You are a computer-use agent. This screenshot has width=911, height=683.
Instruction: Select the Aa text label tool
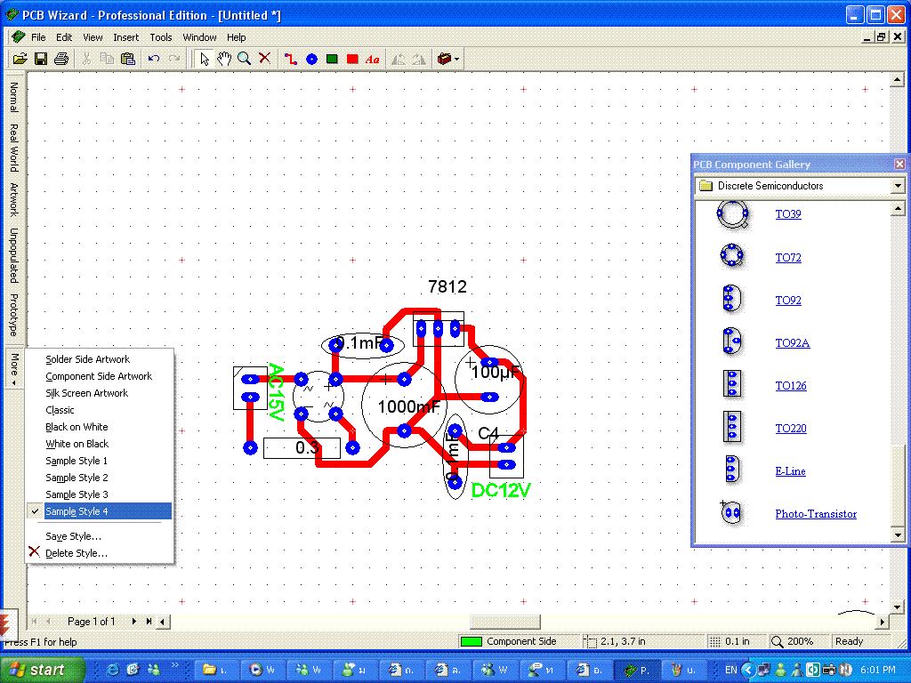(373, 59)
